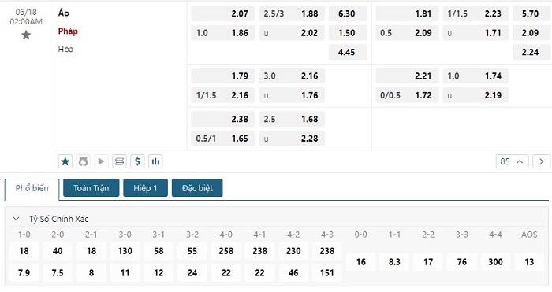
Task: Click the dollar sign icon
Action: tap(137, 161)
